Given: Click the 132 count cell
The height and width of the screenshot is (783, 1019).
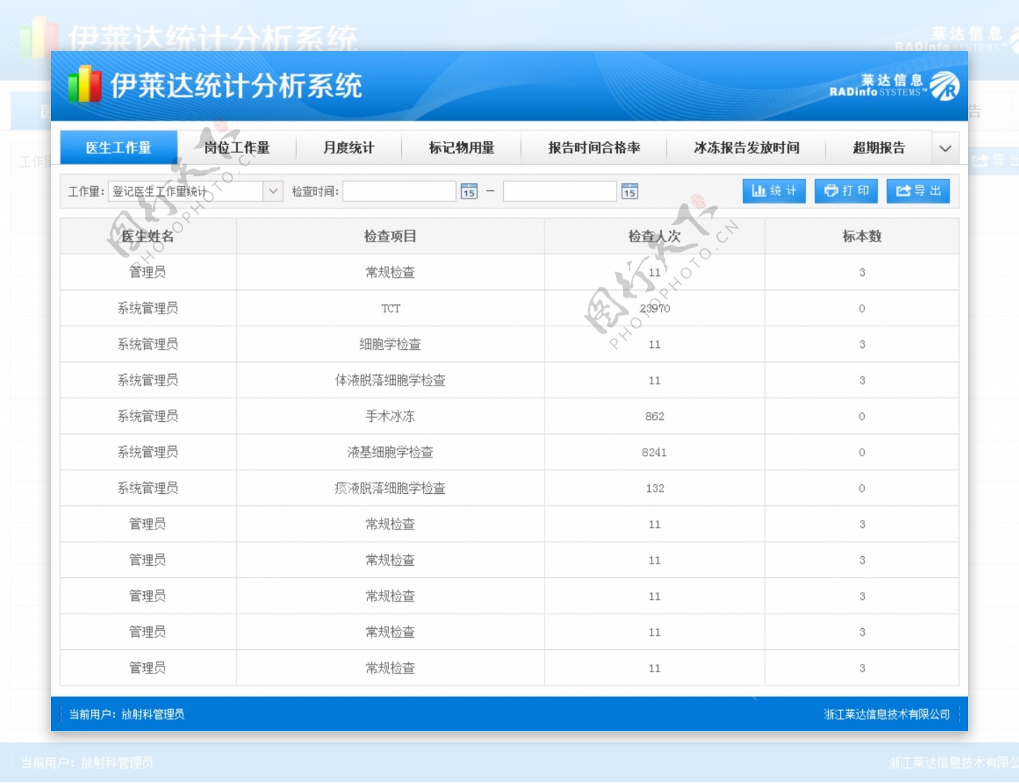Looking at the screenshot, I should pos(655,489).
